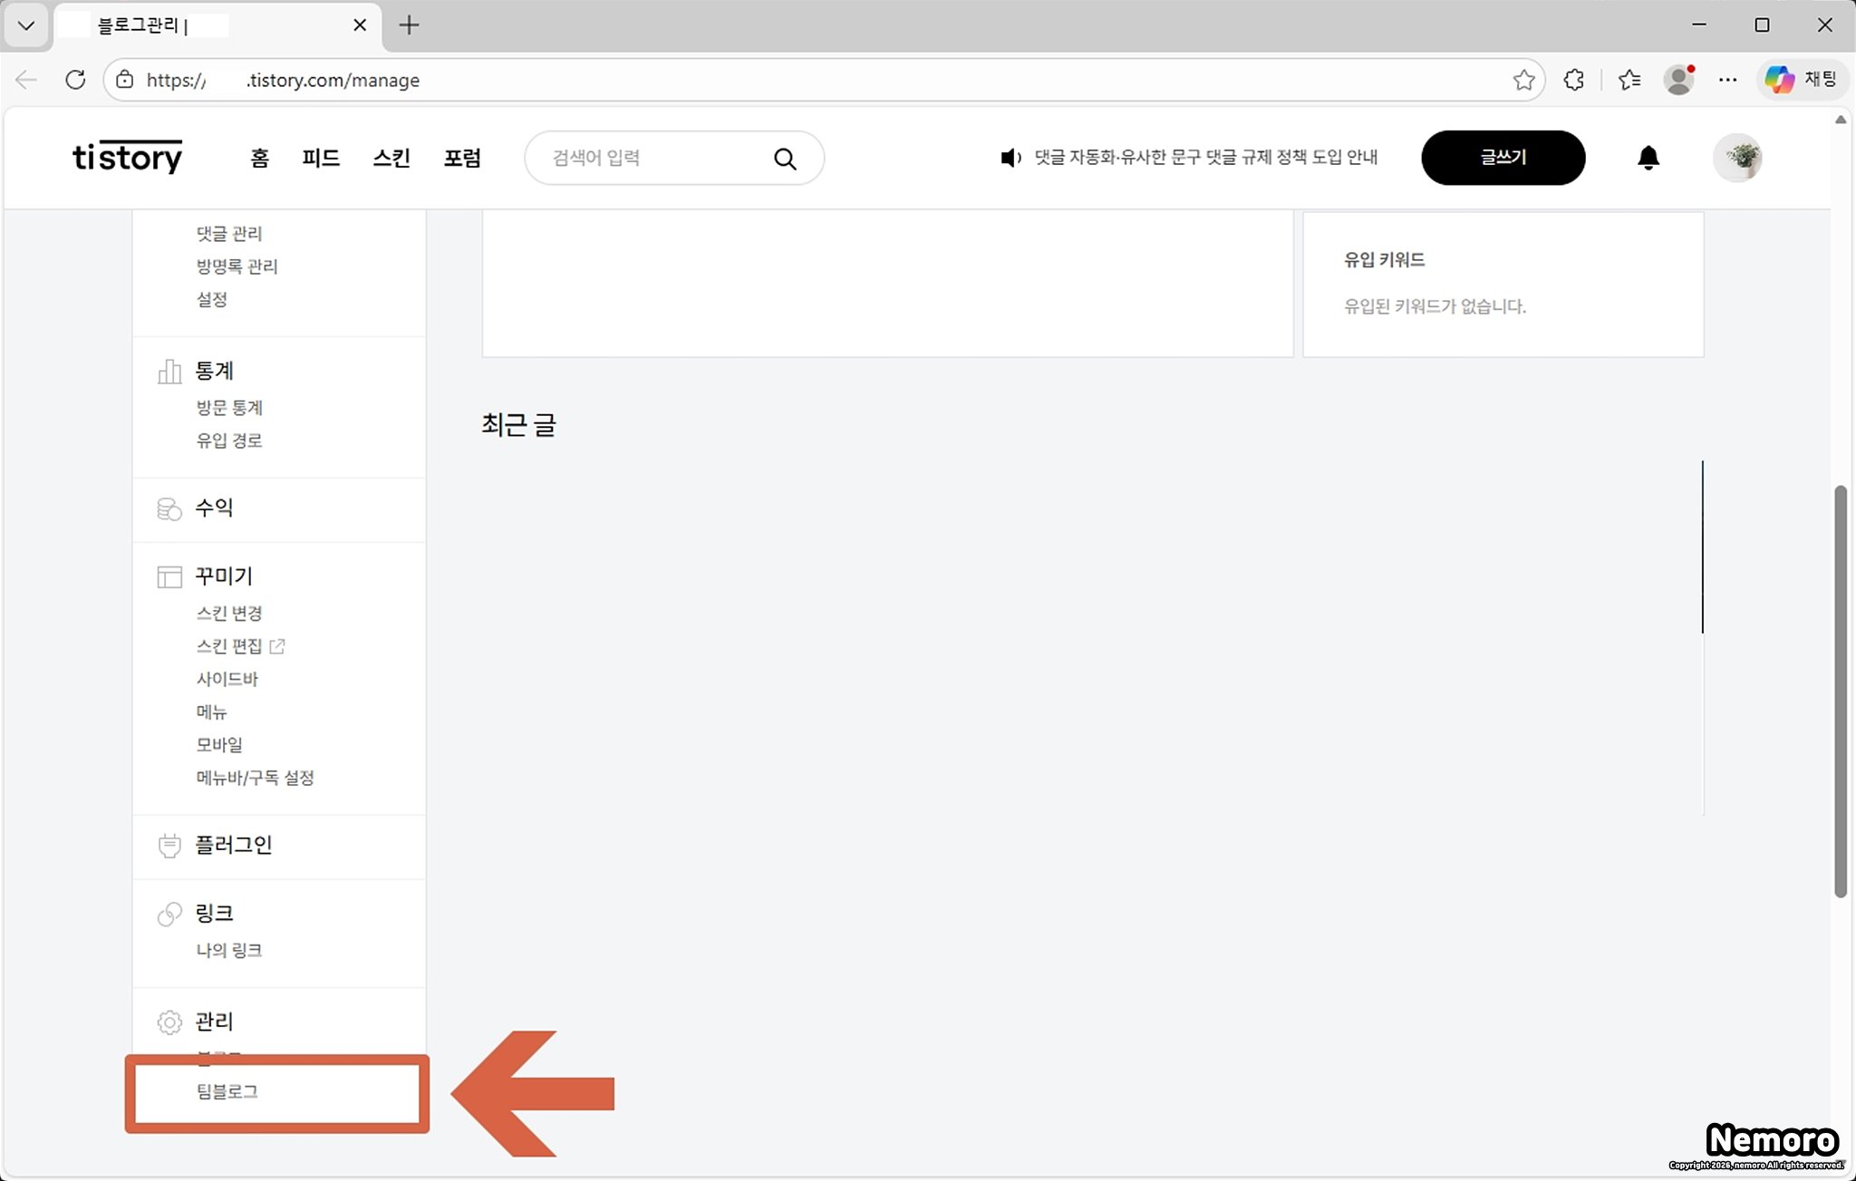The image size is (1856, 1181).
Task: Open browser settings ellipsis menu
Action: (1727, 80)
